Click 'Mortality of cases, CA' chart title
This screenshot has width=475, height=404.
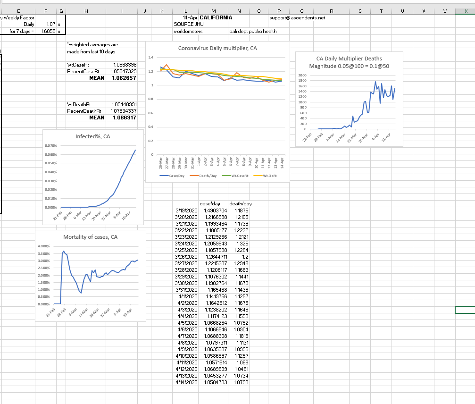[90, 237]
